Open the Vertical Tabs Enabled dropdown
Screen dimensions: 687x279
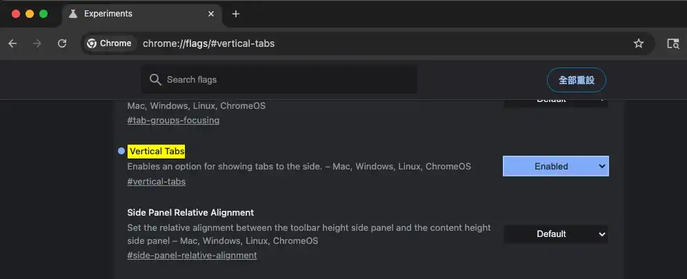click(x=555, y=166)
